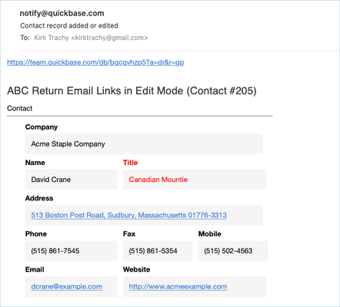The image size is (340, 307).
Task: Click recipient Kirk Tracy email address
Action: 91,38
